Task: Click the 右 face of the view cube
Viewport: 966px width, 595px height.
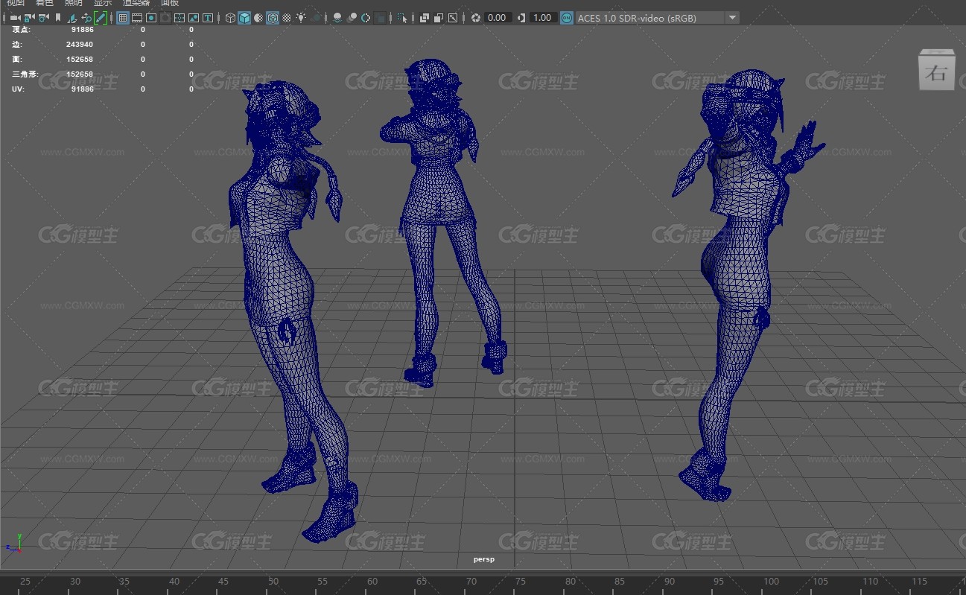Action: pos(936,72)
